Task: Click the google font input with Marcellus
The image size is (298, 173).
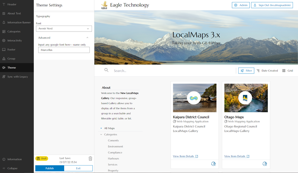Action: coord(64,50)
